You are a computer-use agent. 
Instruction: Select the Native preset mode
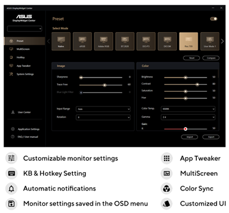click(61, 41)
